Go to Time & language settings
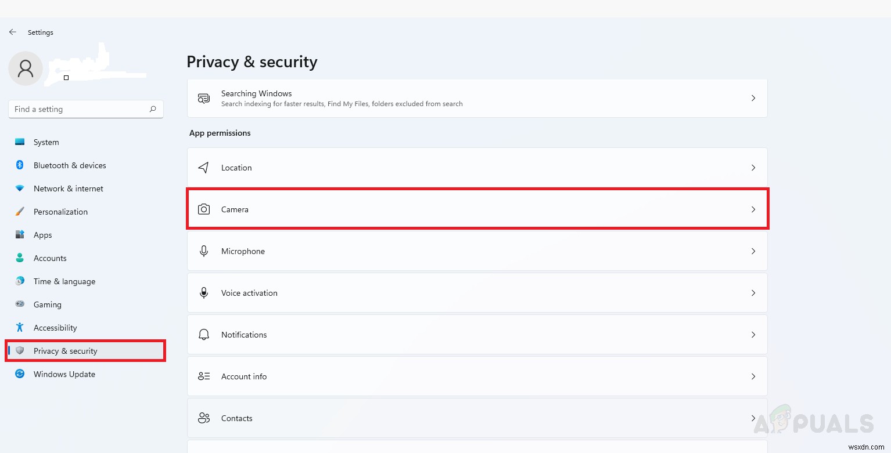 (x=64, y=281)
